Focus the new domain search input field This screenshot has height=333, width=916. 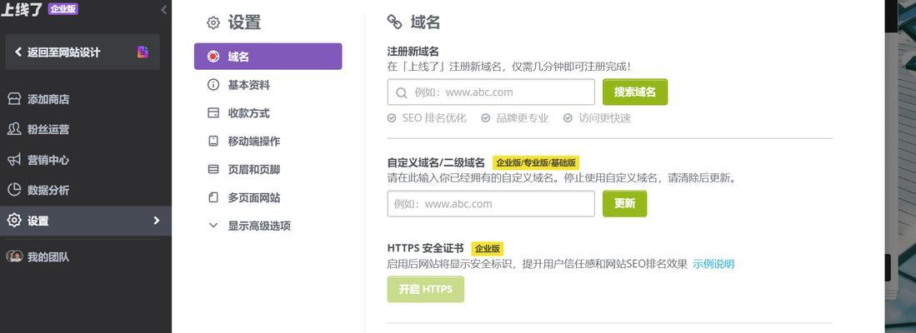tap(491, 92)
